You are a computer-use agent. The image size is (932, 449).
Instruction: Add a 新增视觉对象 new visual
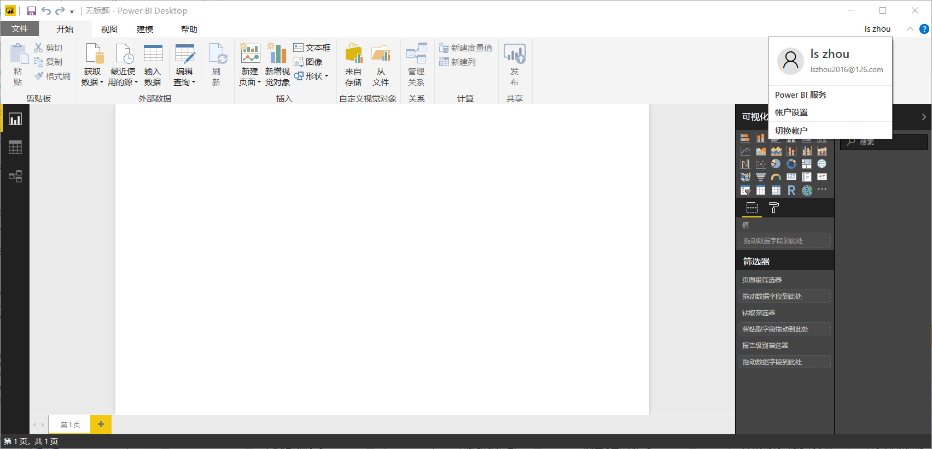click(x=278, y=65)
